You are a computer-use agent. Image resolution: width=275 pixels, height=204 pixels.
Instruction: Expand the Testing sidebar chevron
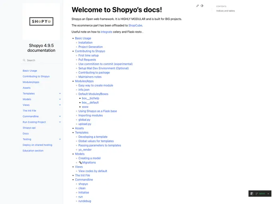click(60, 139)
